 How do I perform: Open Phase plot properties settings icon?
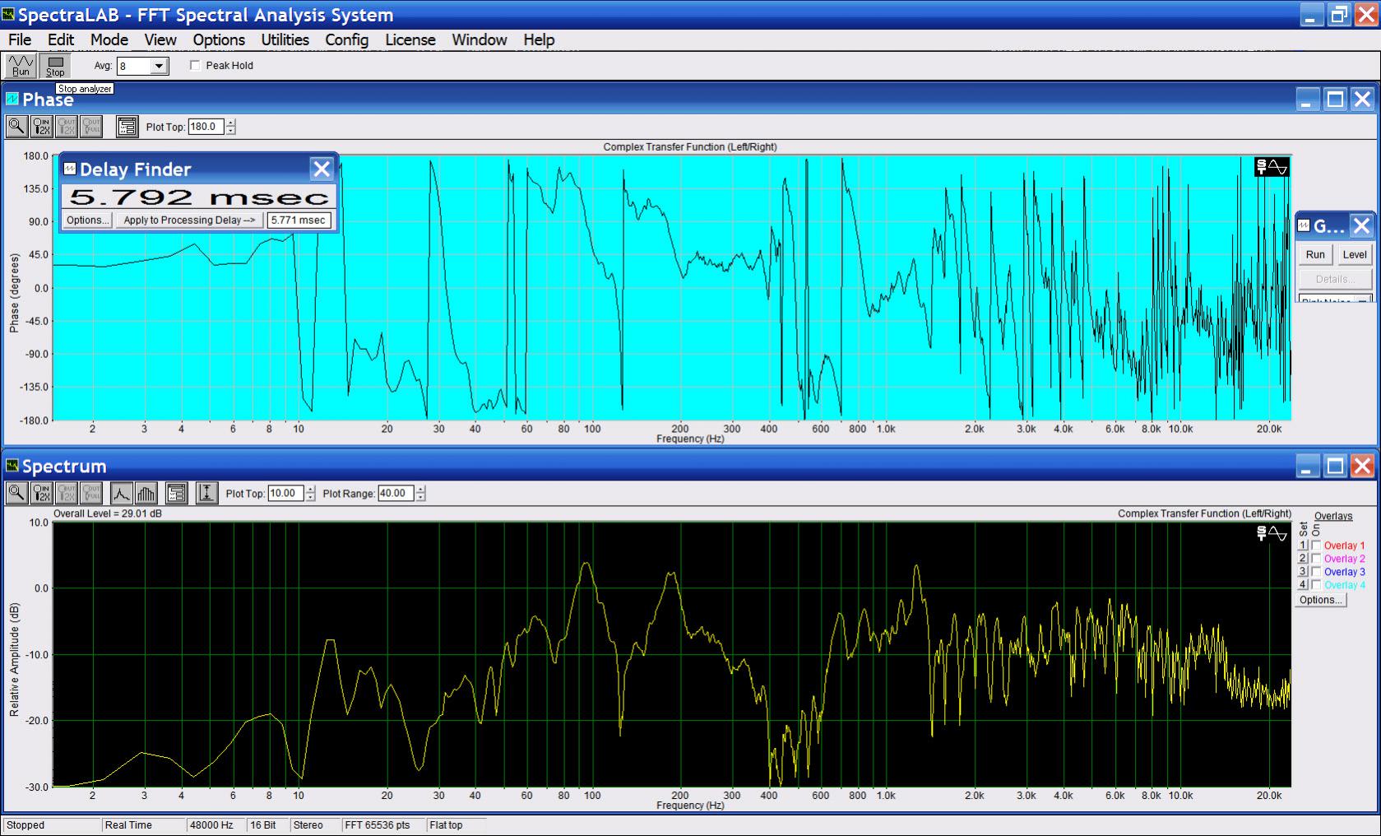click(x=127, y=126)
